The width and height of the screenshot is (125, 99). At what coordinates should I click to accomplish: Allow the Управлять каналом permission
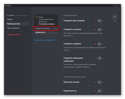tap(104, 29)
